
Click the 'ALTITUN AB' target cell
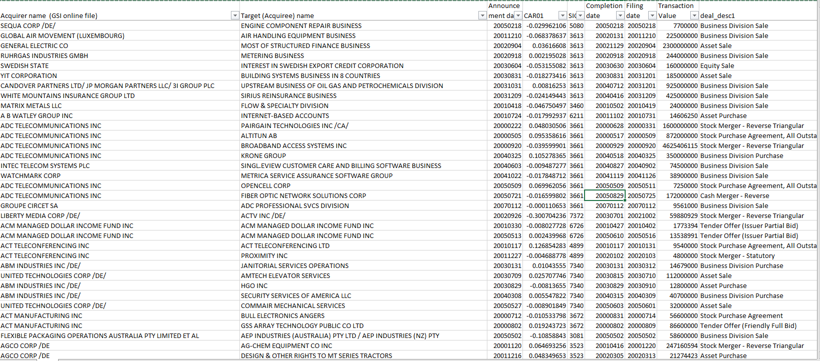(x=363, y=135)
